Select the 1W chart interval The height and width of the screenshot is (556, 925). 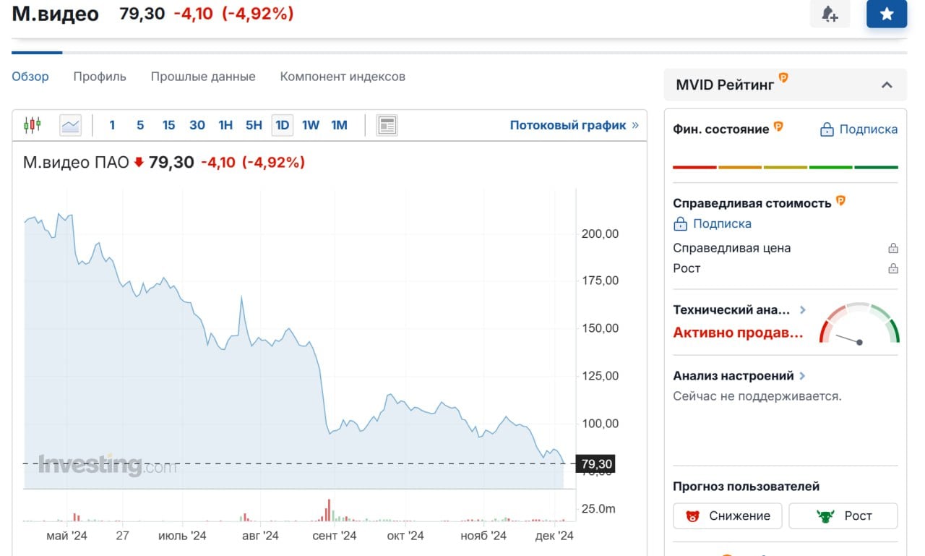(311, 125)
